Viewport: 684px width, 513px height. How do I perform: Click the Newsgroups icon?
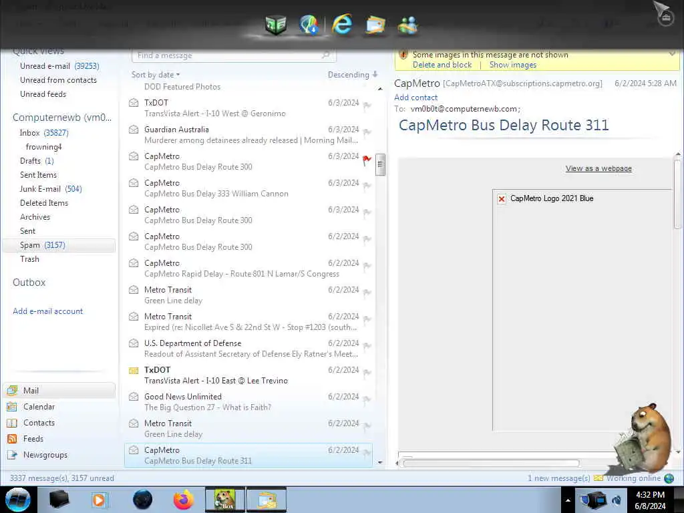[12, 455]
